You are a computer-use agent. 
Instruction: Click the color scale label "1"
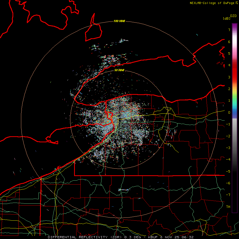point(229,101)
